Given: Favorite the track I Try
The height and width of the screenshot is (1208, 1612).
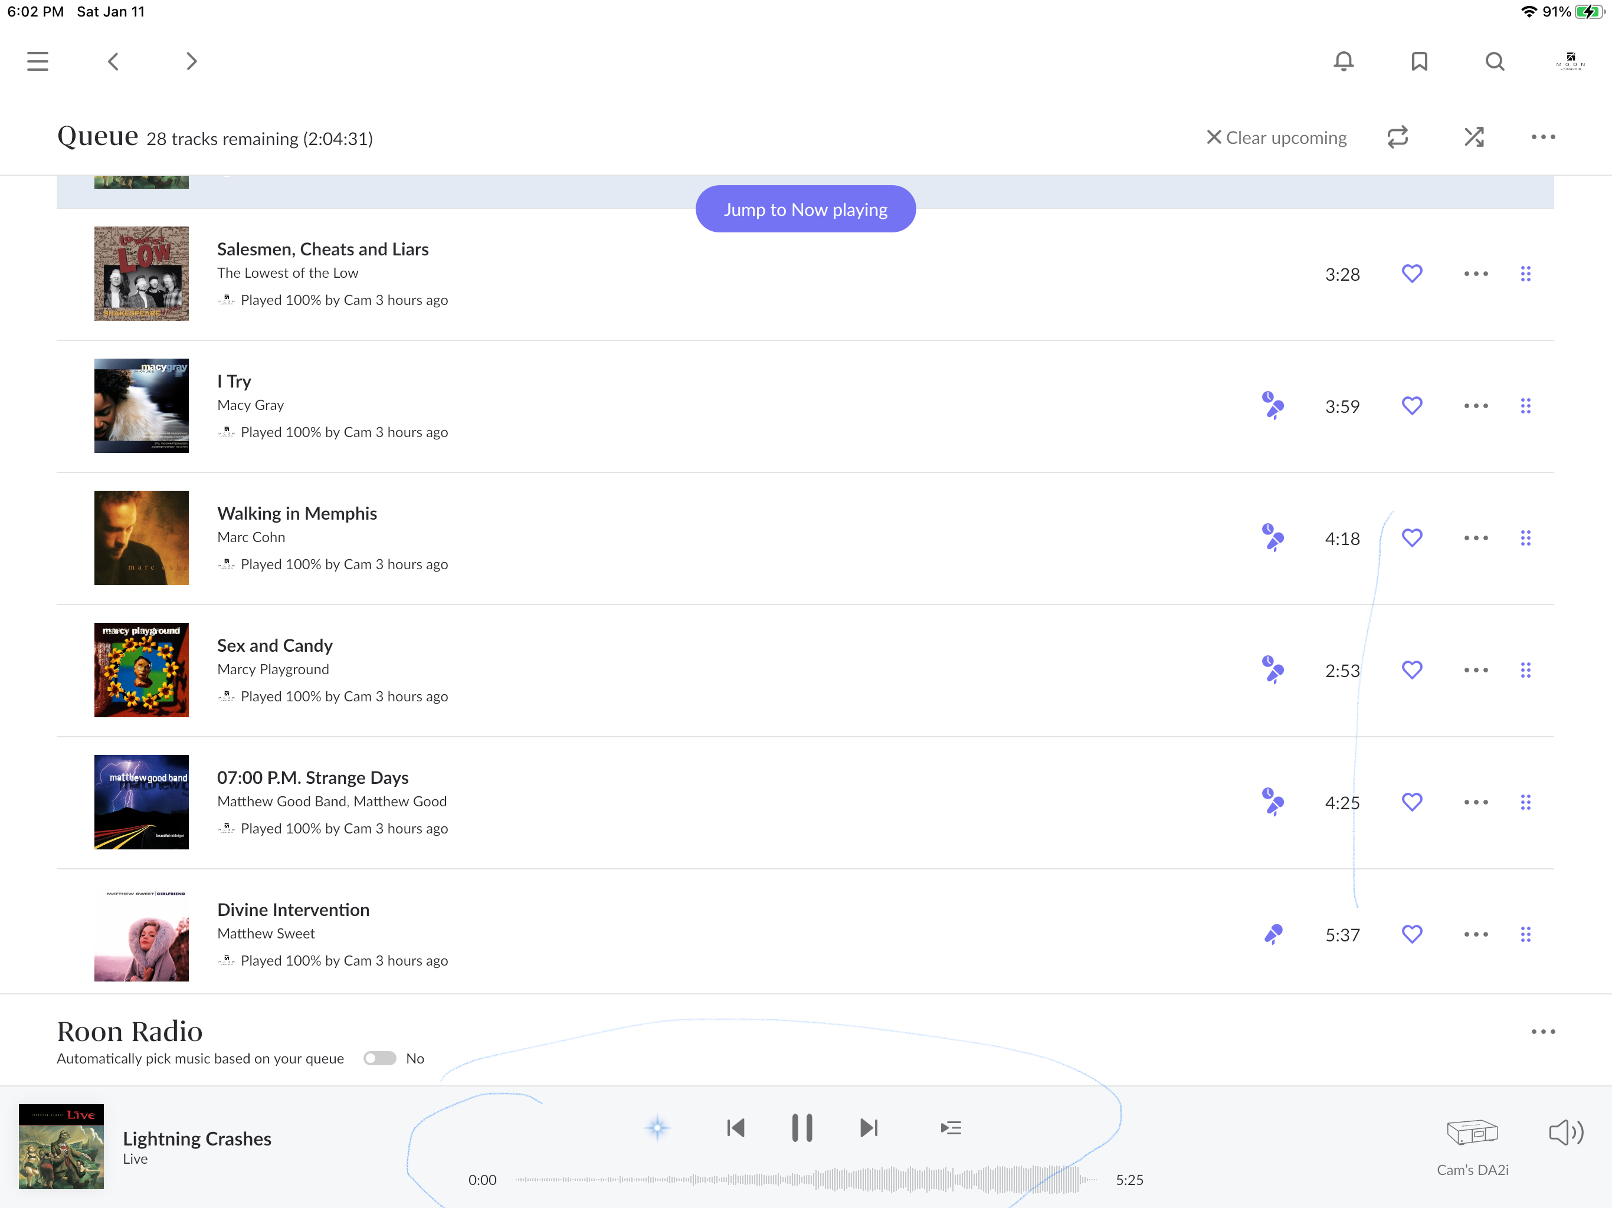Looking at the screenshot, I should tap(1411, 406).
